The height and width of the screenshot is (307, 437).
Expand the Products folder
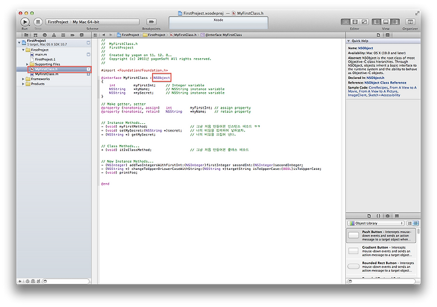click(23, 84)
